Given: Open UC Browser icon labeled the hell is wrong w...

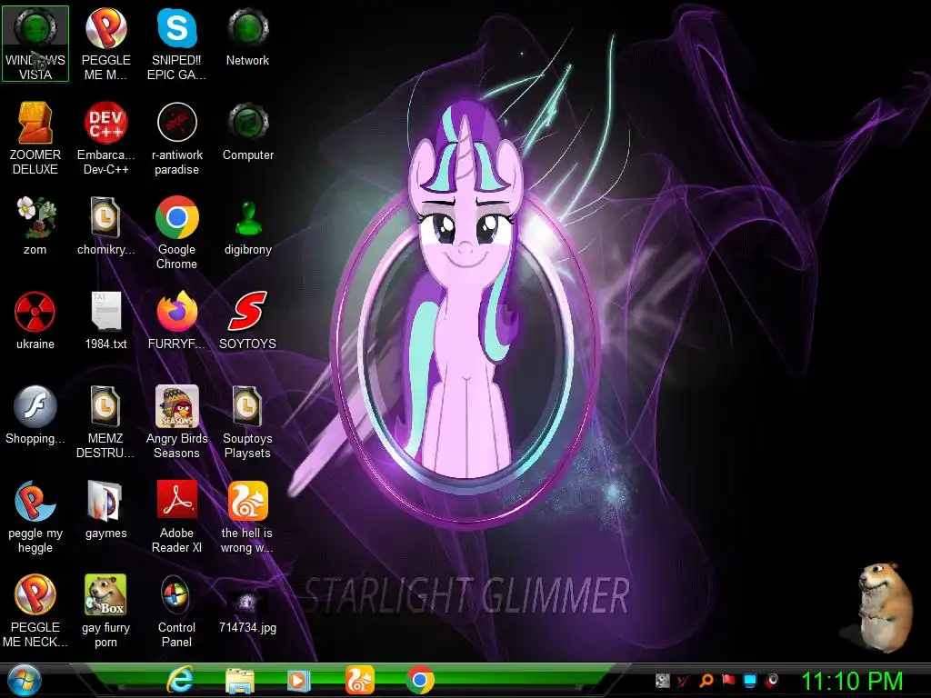Looking at the screenshot, I should 247,516.
